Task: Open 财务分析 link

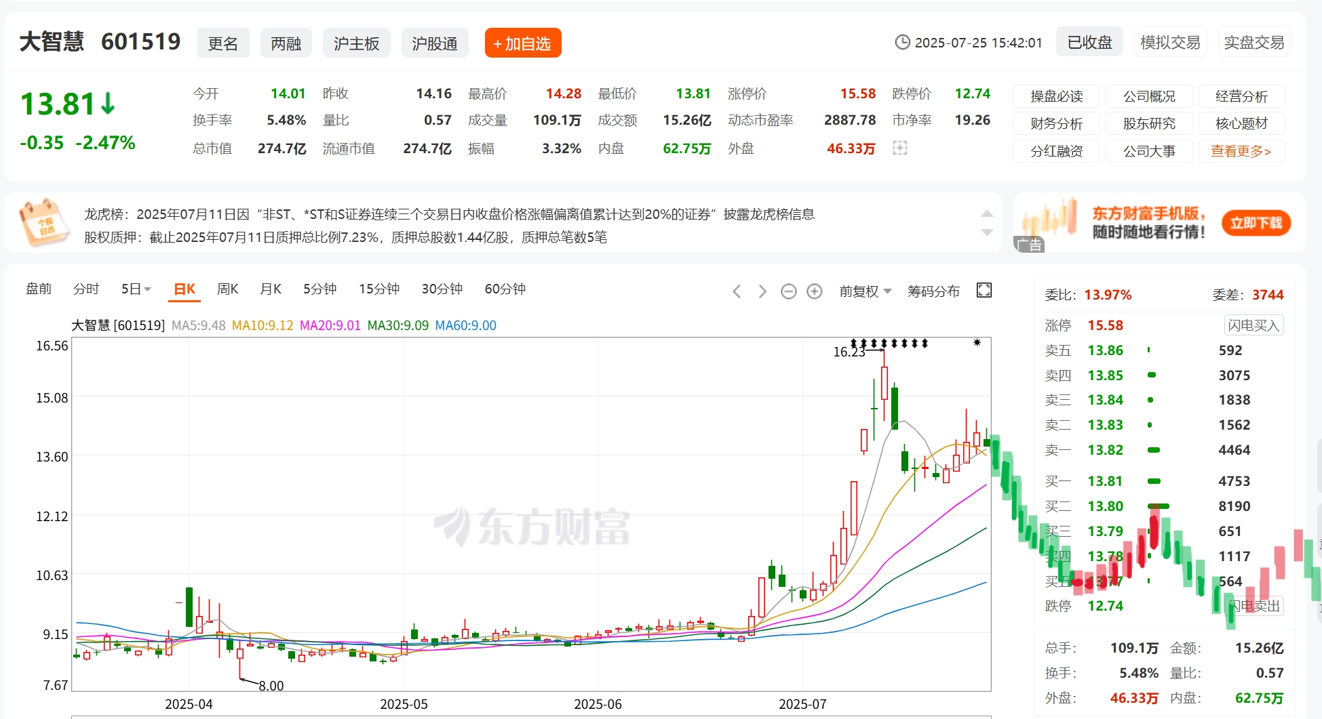Action: tap(1057, 123)
